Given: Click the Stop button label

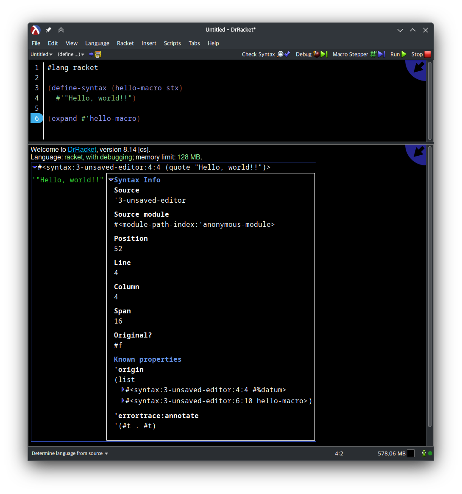Looking at the screenshot, I should pyautogui.click(x=417, y=54).
